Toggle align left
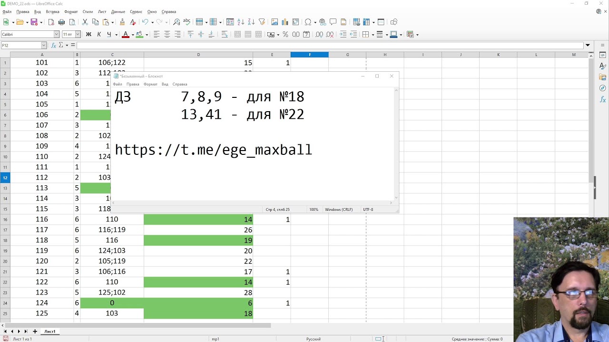This screenshot has width=609, height=342. point(157,34)
